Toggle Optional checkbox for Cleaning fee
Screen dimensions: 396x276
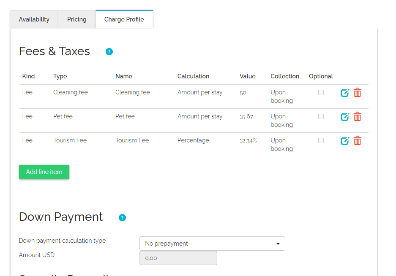[321, 92]
